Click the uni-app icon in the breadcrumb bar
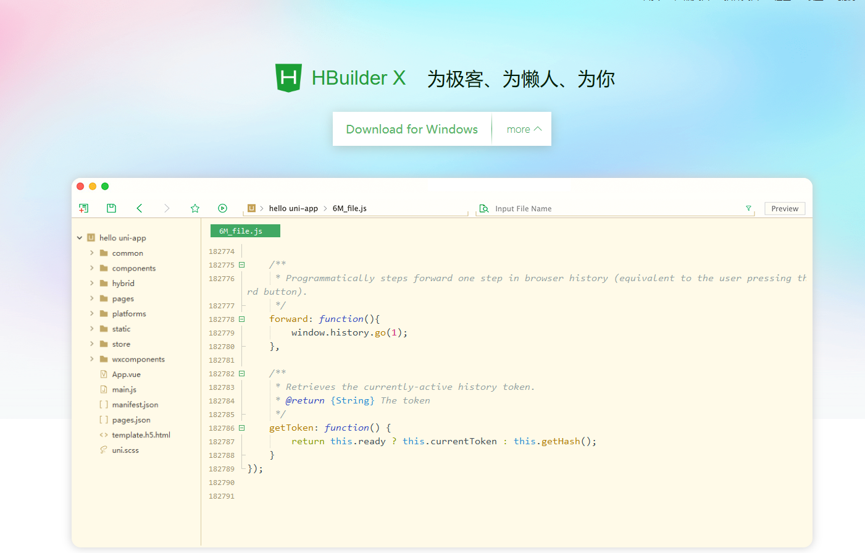Image resolution: width=865 pixels, height=553 pixels. (251, 208)
